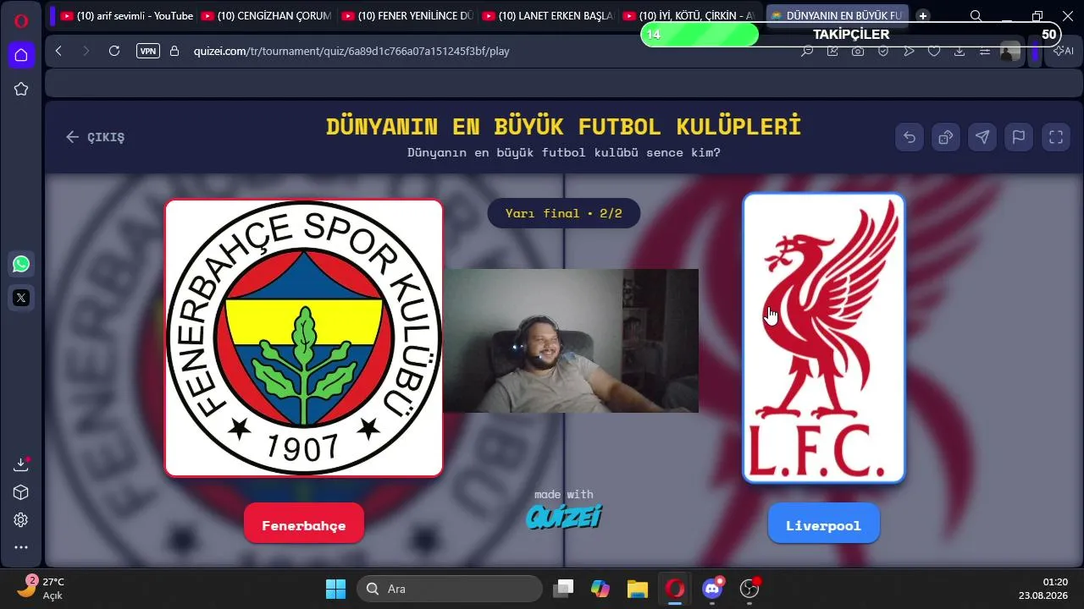Switch to İYİ, KÖTÜ, ÇİRKİN tab
1084x609 pixels.
(x=689, y=16)
